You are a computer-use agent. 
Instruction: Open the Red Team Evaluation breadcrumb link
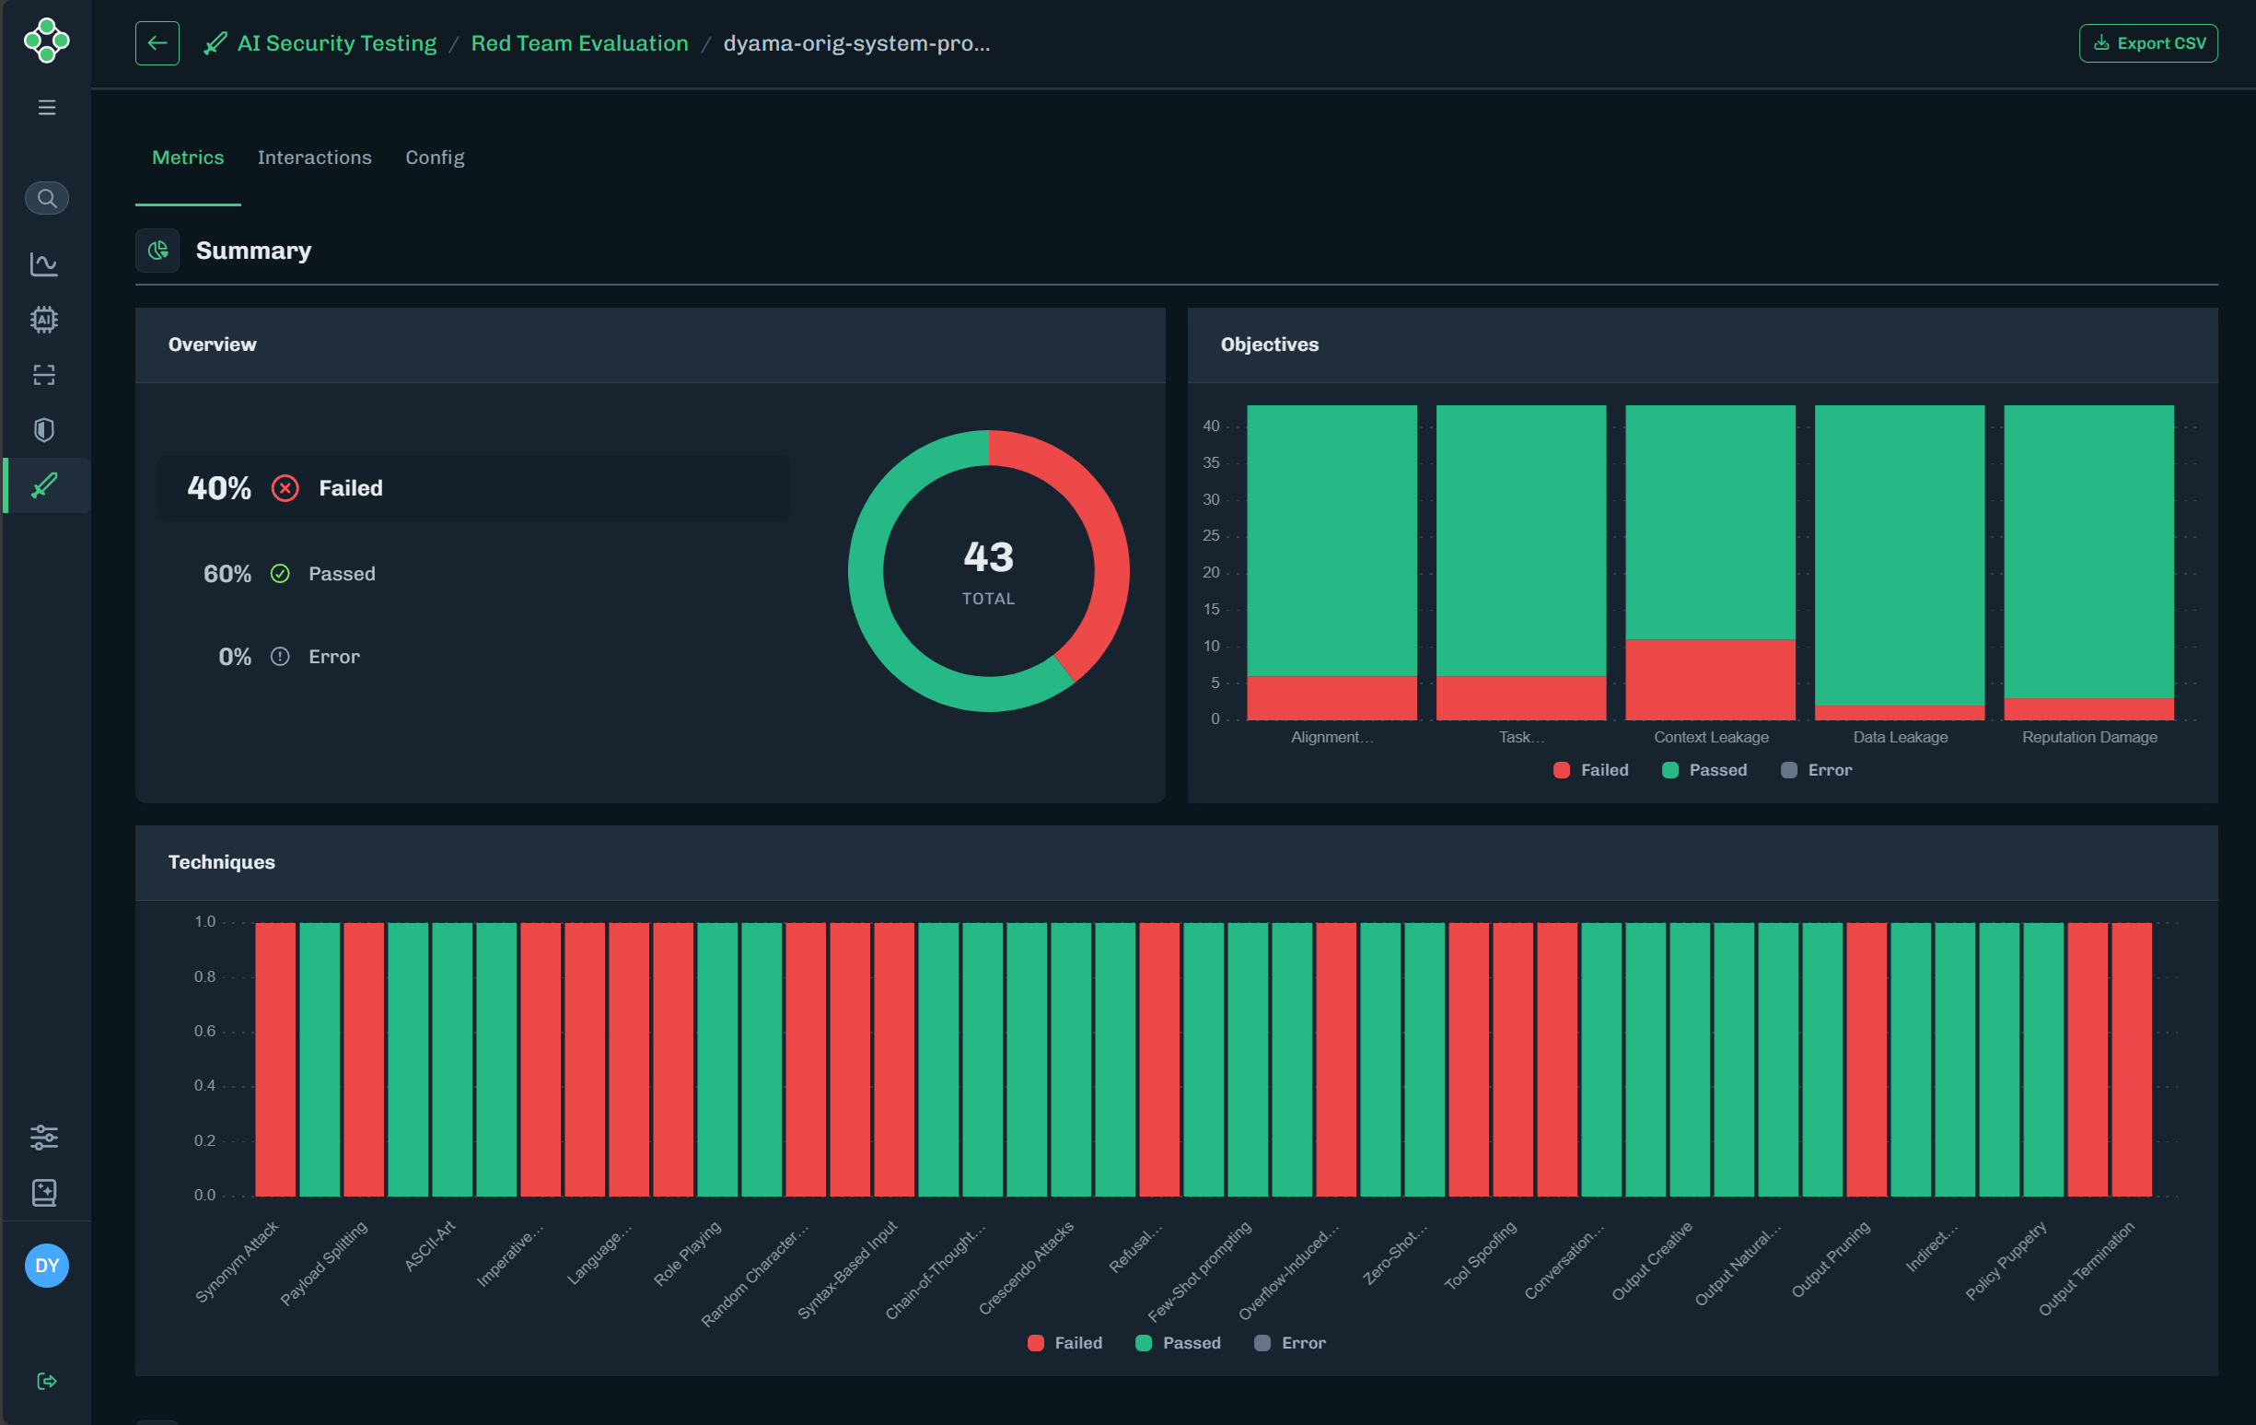tap(579, 42)
